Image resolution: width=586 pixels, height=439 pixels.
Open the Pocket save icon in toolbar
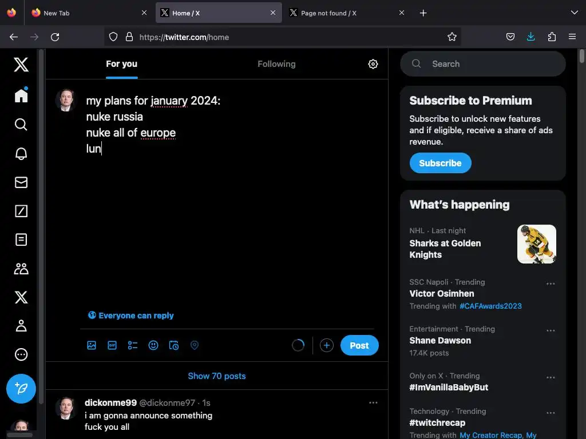510,37
